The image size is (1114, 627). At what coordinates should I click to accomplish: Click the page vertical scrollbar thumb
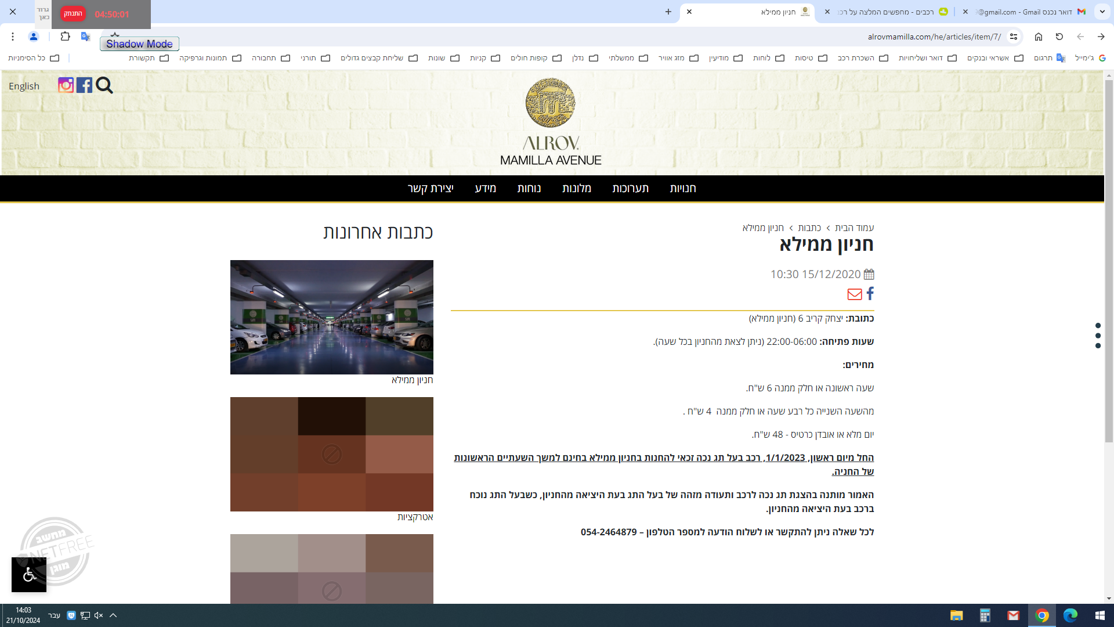coord(1109,261)
